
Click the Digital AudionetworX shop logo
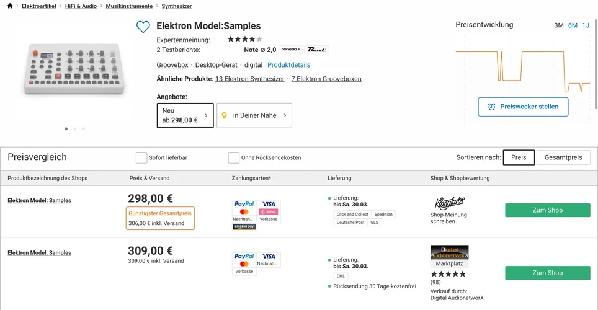[449, 252]
